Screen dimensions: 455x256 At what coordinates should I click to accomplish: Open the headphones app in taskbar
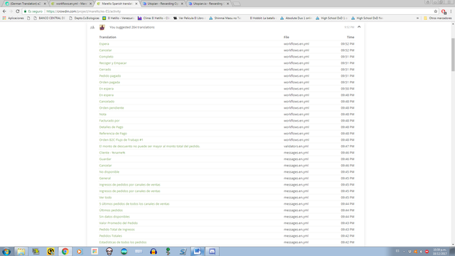point(154,251)
